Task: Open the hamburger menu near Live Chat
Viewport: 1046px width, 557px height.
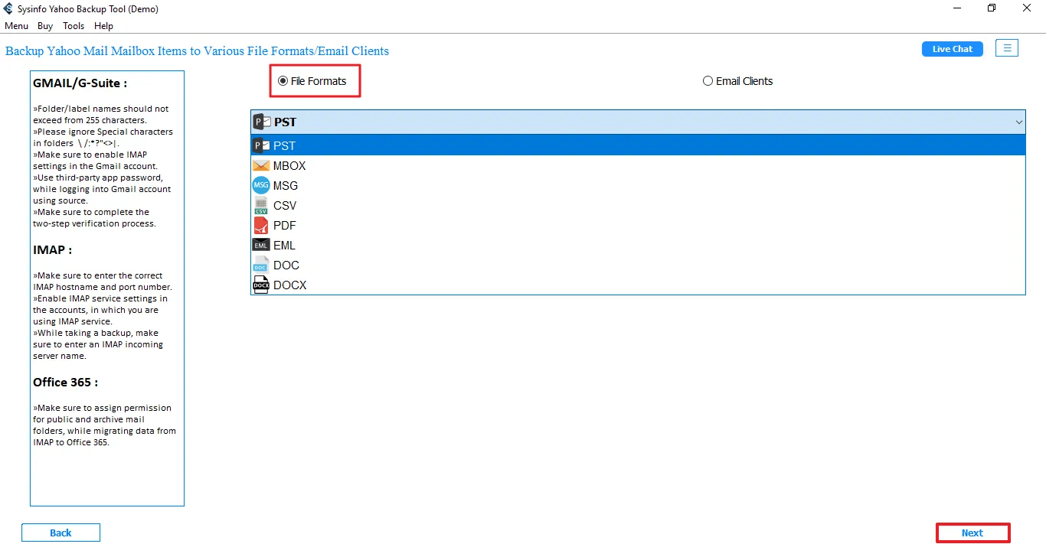Action: tap(1007, 47)
